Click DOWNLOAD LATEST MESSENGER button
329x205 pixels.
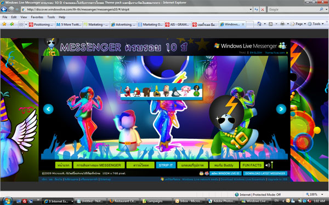(265, 173)
